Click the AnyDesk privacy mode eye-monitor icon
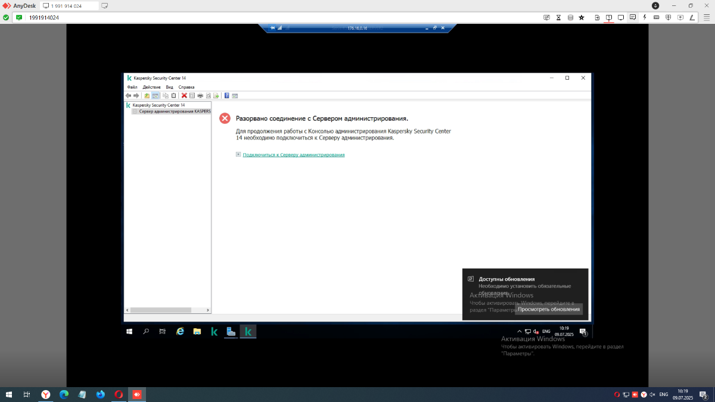Screen dimensions: 715x402 tap(546, 18)
